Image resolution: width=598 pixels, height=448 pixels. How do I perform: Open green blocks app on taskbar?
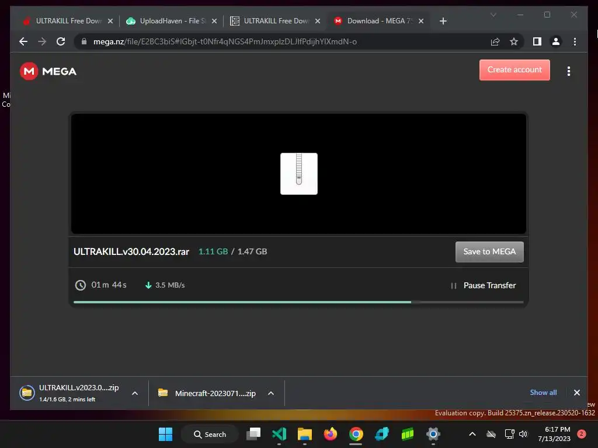tap(407, 434)
